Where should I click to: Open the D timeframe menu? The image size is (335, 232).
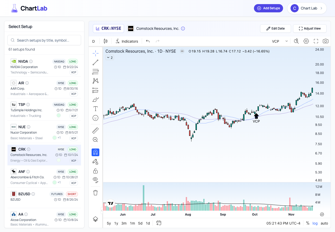94,41
